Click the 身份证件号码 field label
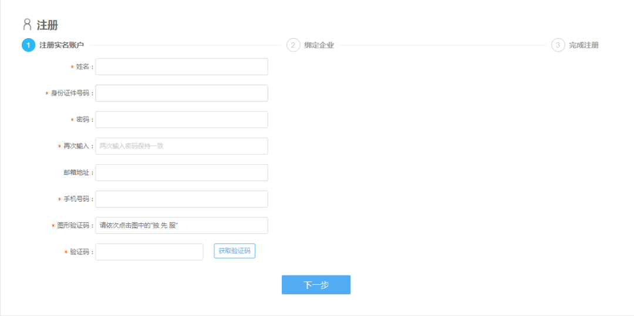Viewport: 634px width, 316px height. click(70, 93)
